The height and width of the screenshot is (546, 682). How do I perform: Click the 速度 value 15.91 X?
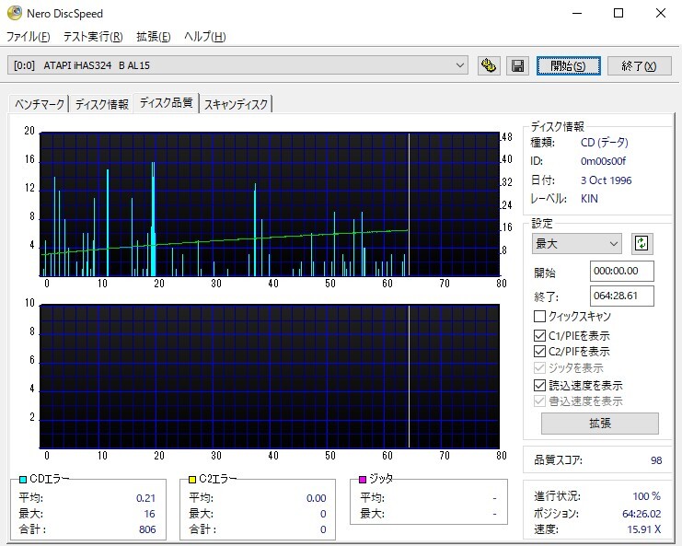point(643,529)
